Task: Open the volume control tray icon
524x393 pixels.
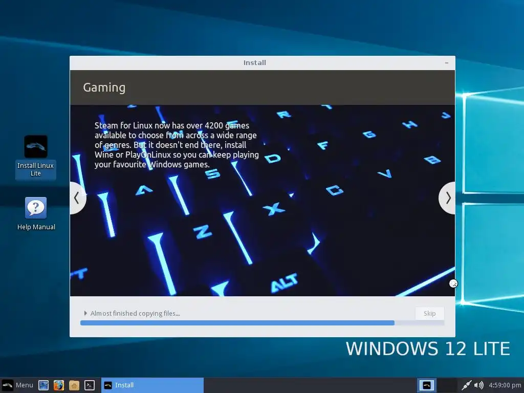Action: [478, 385]
